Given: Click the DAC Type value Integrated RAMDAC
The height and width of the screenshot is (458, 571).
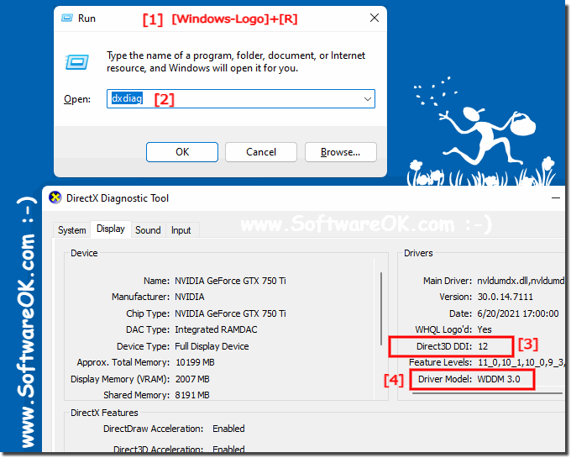Looking at the screenshot, I should click(216, 329).
